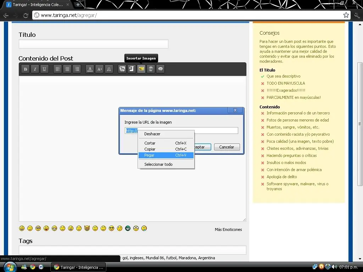Viewport: 363px width, 272px height.
Task: Click the browser address bar
Action: pyautogui.click(x=191, y=15)
